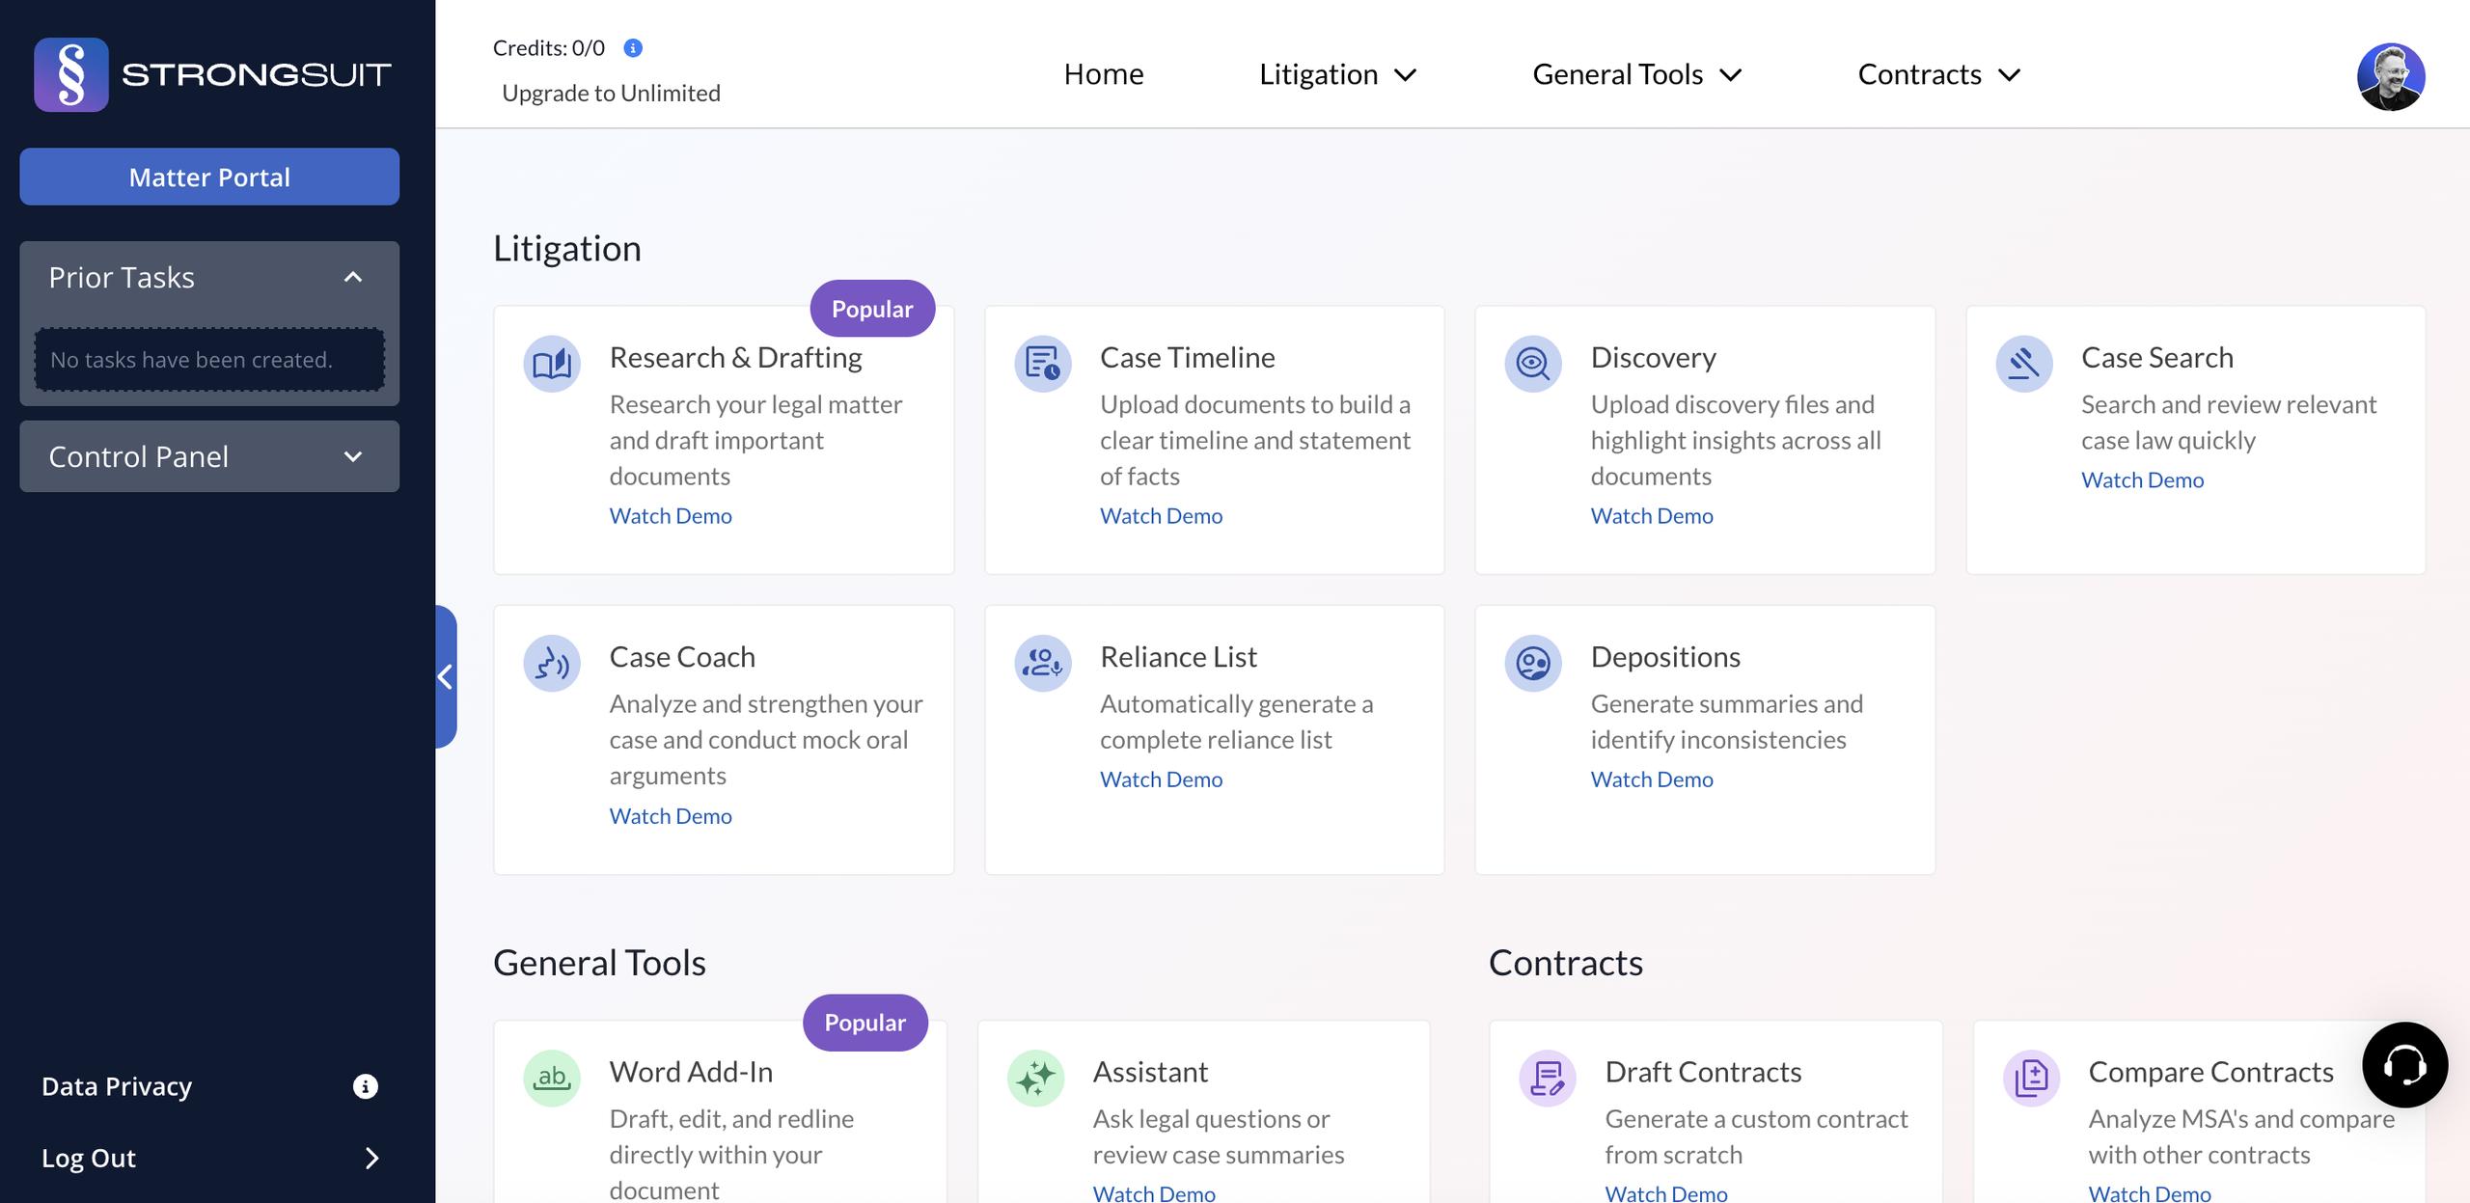Collapse the Prior Tasks section
Image resolution: width=2470 pixels, height=1203 pixels.
click(353, 278)
